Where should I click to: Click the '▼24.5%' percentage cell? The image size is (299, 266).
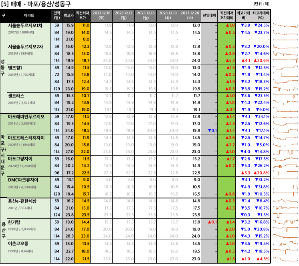coord(261,25)
